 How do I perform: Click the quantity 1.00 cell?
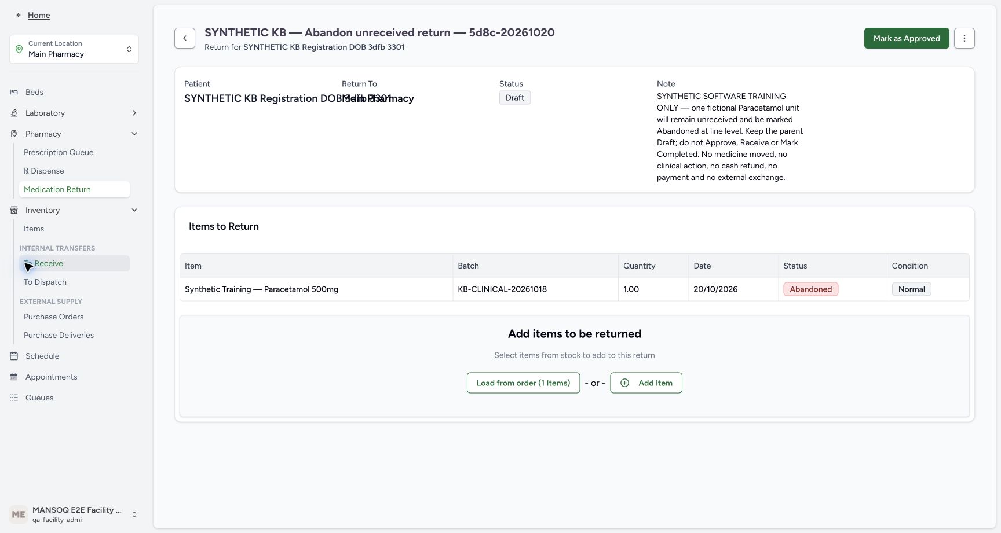coord(653,289)
